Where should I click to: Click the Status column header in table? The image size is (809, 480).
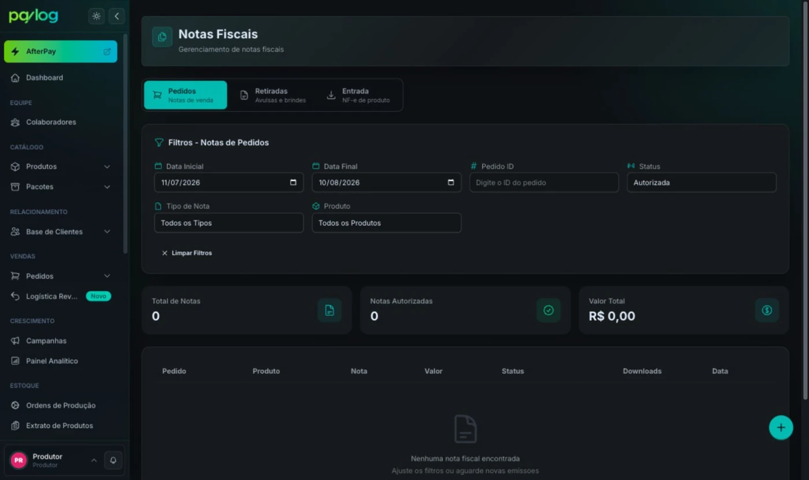(513, 371)
